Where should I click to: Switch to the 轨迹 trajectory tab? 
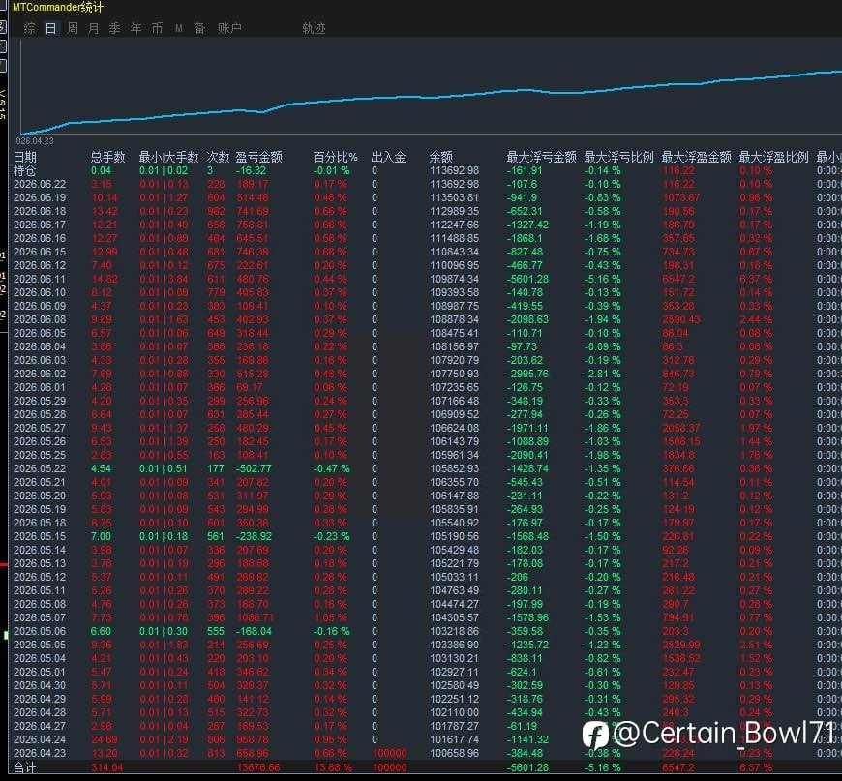point(315,28)
